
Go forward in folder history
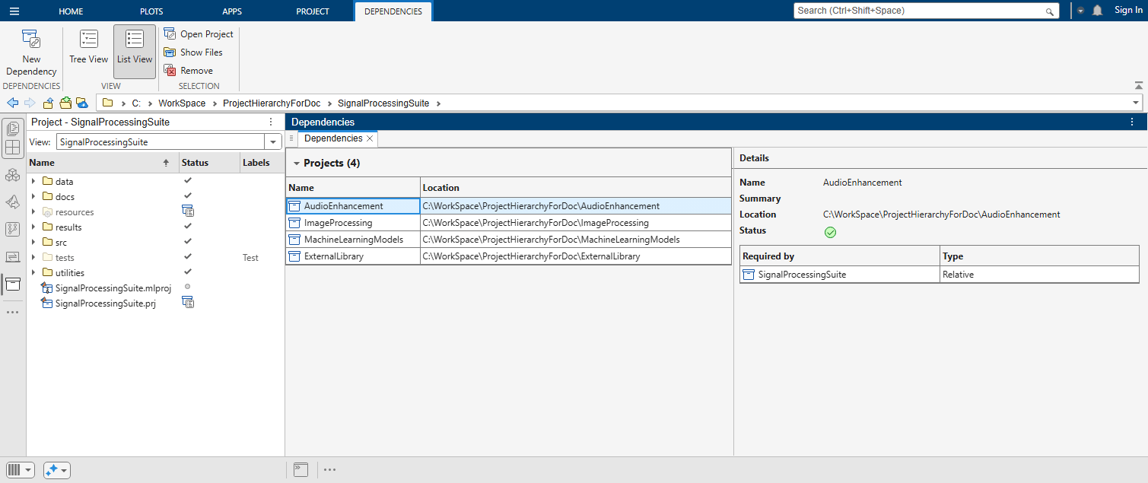pyautogui.click(x=30, y=103)
